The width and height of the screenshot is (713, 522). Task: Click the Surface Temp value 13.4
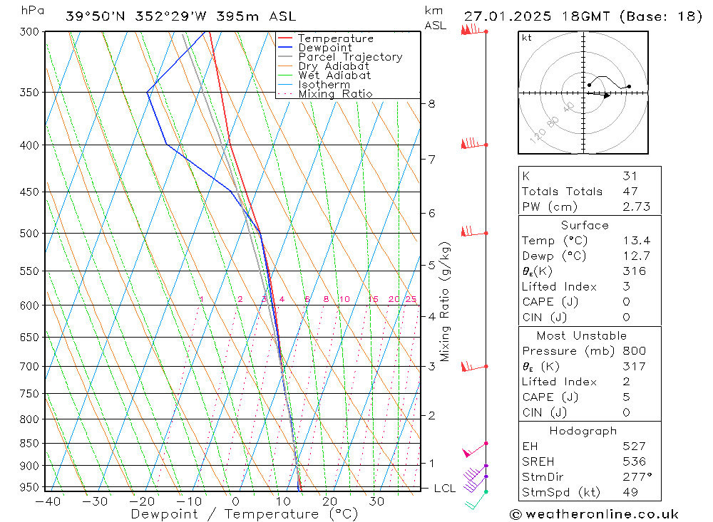(637, 240)
